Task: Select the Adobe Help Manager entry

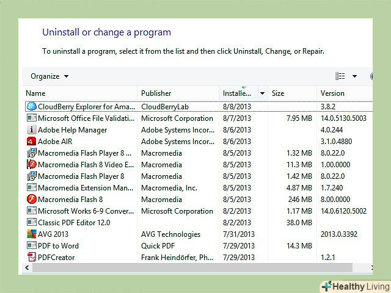Action: pyautogui.click(x=72, y=130)
